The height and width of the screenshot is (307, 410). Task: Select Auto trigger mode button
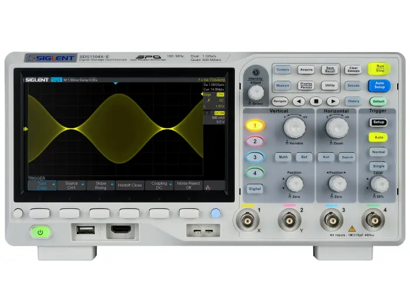pos(378,137)
